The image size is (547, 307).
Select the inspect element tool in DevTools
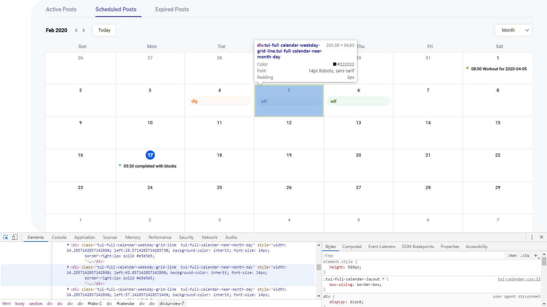[5, 237]
